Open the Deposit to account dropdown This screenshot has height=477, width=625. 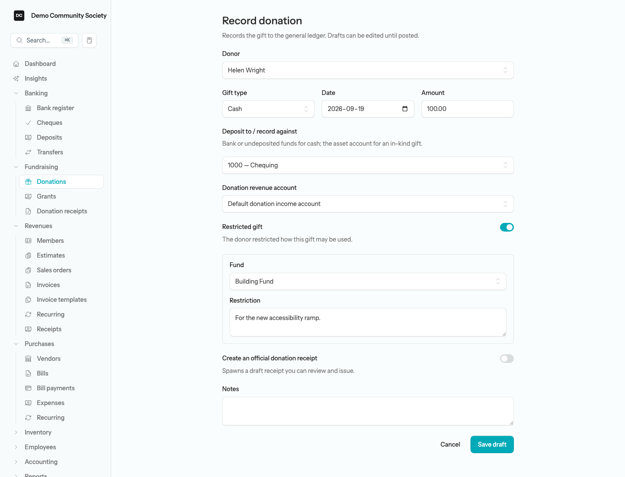pyautogui.click(x=368, y=165)
